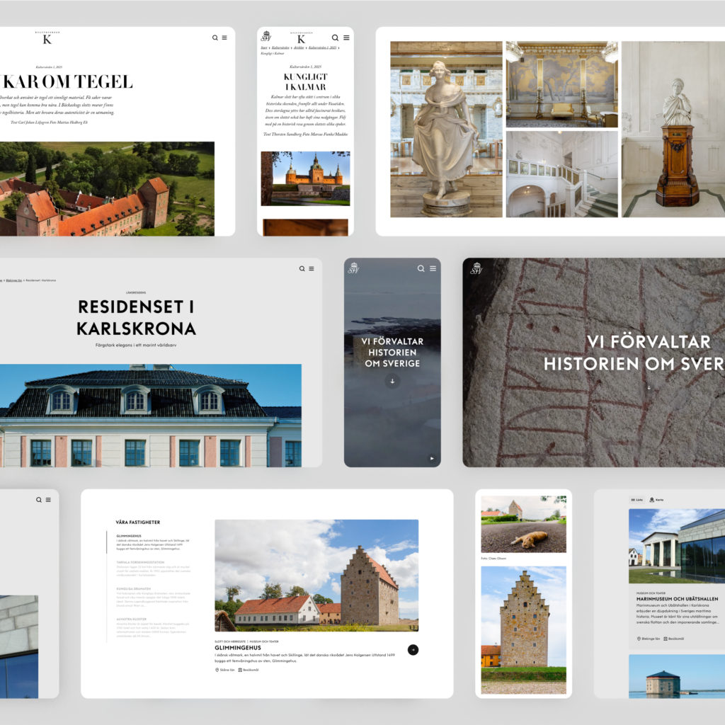Click the 'Färgstark elegans i ett marint världsarv' subtitle
725x725 pixels.
pyautogui.click(x=136, y=345)
